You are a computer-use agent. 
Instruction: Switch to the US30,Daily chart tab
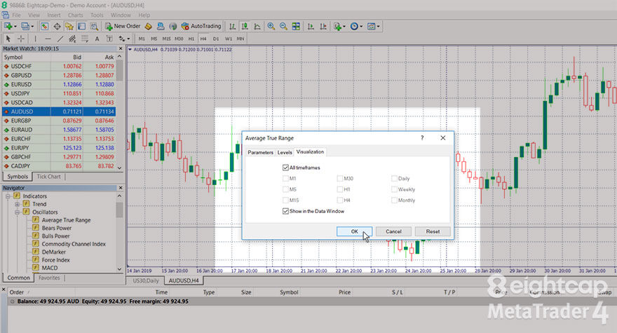[146, 280]
